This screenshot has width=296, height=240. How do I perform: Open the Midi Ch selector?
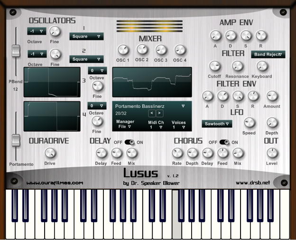point(156,127)
